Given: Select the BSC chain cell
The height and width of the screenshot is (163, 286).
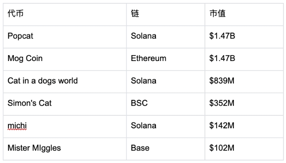Looking at the screenshot, I should pos(166,104).
